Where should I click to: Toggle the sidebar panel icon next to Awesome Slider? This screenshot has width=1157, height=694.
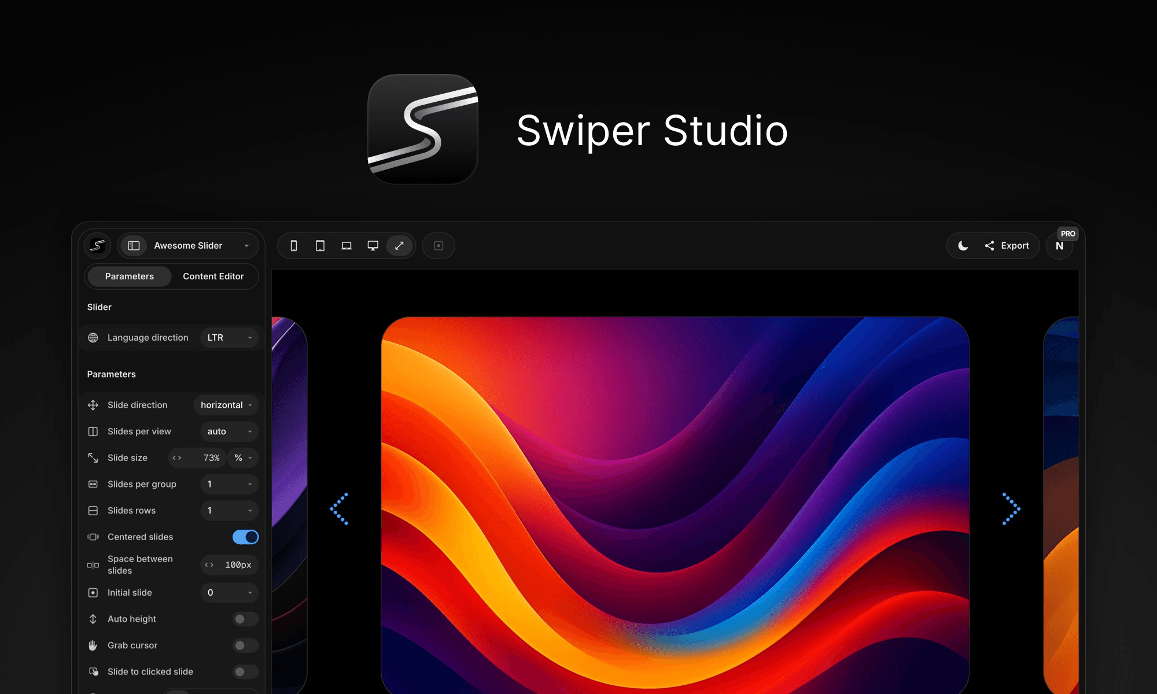point(134,245)
